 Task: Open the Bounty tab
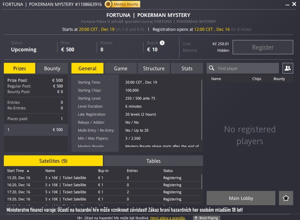[x=52, y=68]
